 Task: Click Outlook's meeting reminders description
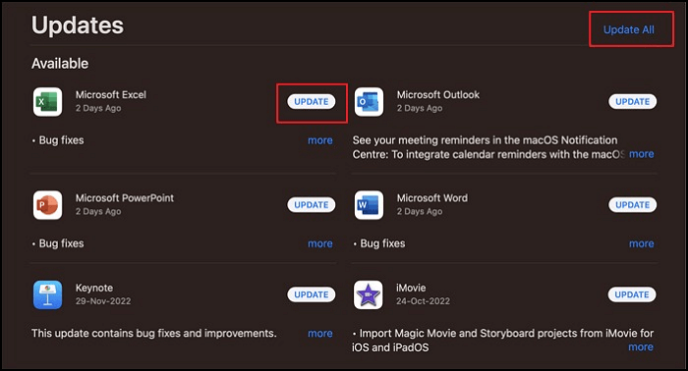click(487, 147)
